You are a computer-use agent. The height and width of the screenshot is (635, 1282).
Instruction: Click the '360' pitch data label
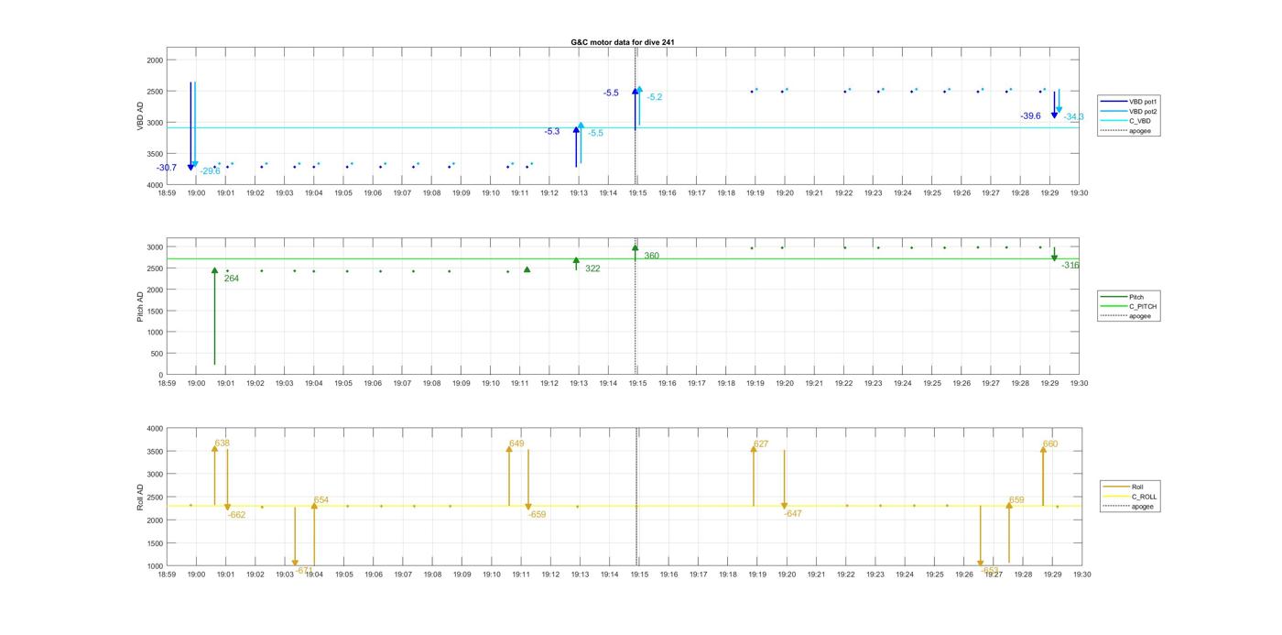pos(651,257)
